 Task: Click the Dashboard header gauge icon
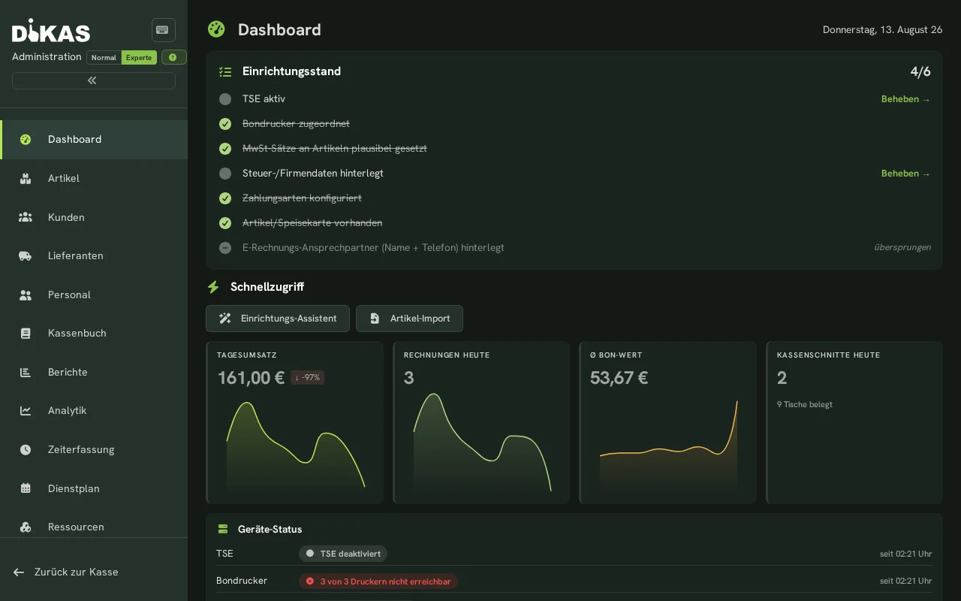(216, 29)
